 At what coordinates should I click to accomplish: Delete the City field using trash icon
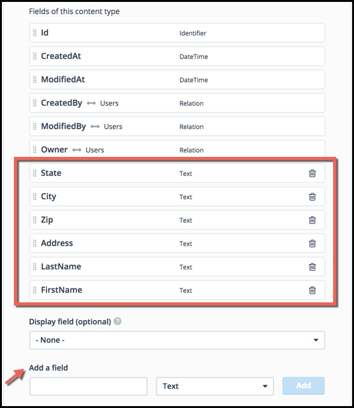coord(312,197)
